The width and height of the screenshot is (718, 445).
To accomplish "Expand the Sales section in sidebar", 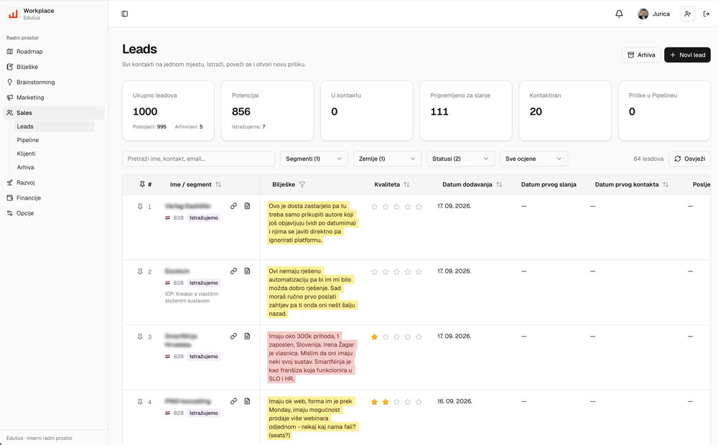I will click(54, 113).
